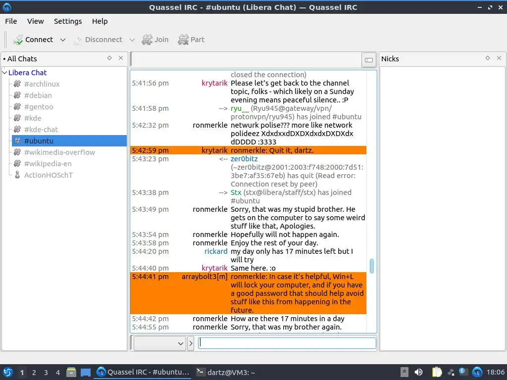Click the channel topic field
The image size is (507, 380).
pos(247,60)
